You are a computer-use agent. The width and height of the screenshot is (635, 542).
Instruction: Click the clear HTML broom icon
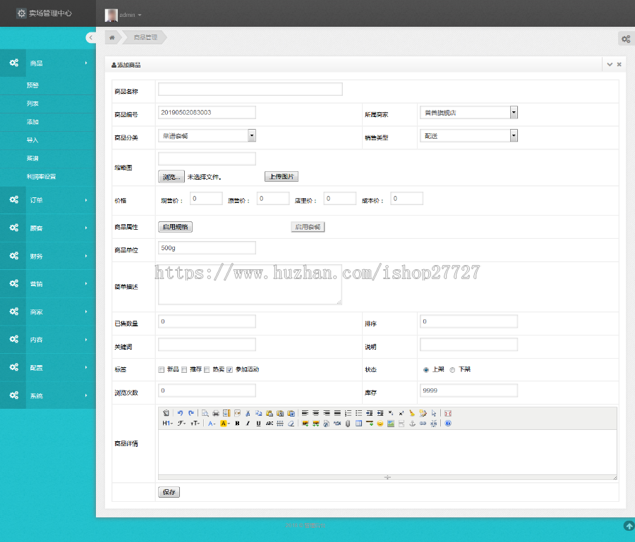pos(412,413)
